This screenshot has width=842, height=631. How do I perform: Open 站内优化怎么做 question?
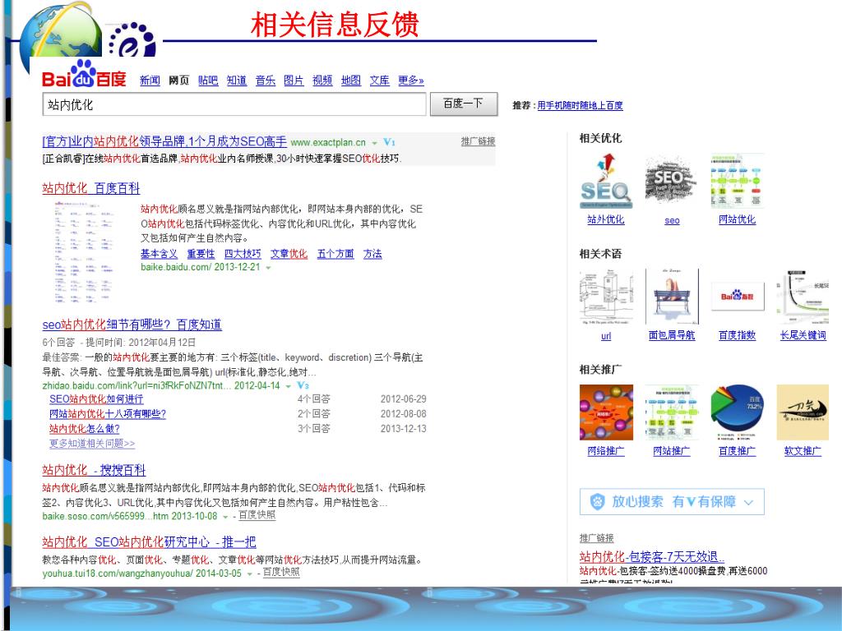85,429
